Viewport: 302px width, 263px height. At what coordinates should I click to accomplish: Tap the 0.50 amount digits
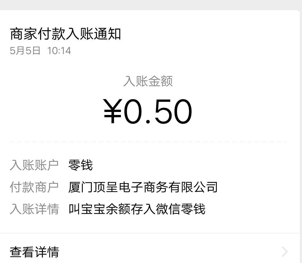tap(158, 111)
